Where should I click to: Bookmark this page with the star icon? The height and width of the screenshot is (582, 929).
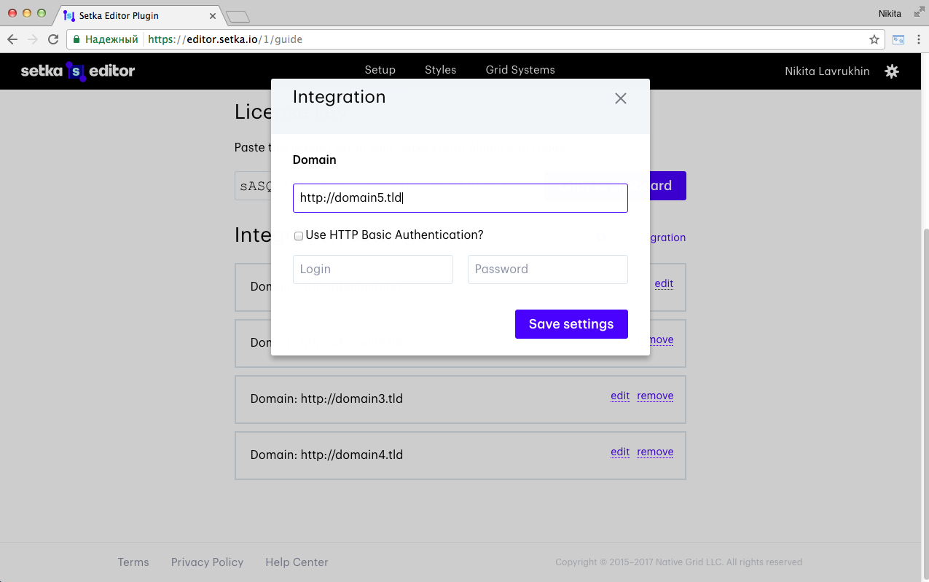click(874, 39)
